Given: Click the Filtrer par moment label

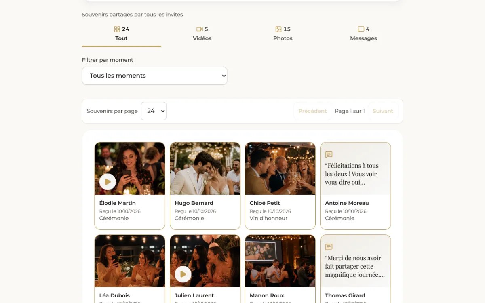Looking at the screenshot, I should tap(108, 60).
